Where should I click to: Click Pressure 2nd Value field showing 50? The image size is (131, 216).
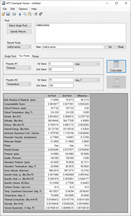61,69
